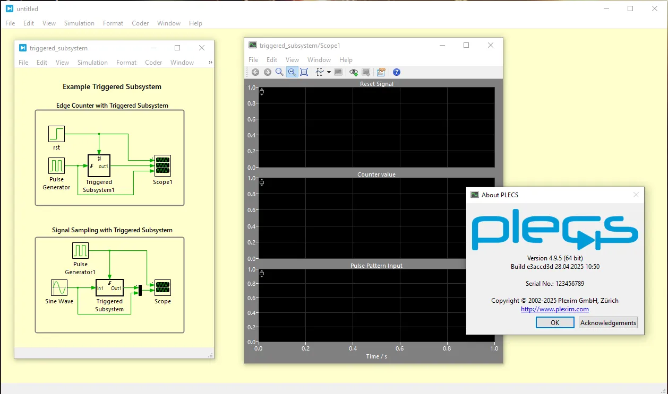Open Window menu in the Scope1 window

[x=319, y=60]
